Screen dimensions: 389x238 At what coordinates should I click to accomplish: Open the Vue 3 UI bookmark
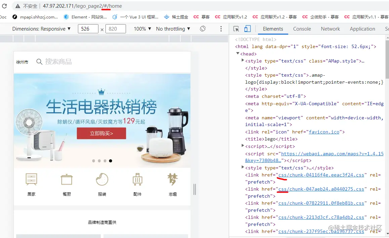tap(135, 17)
